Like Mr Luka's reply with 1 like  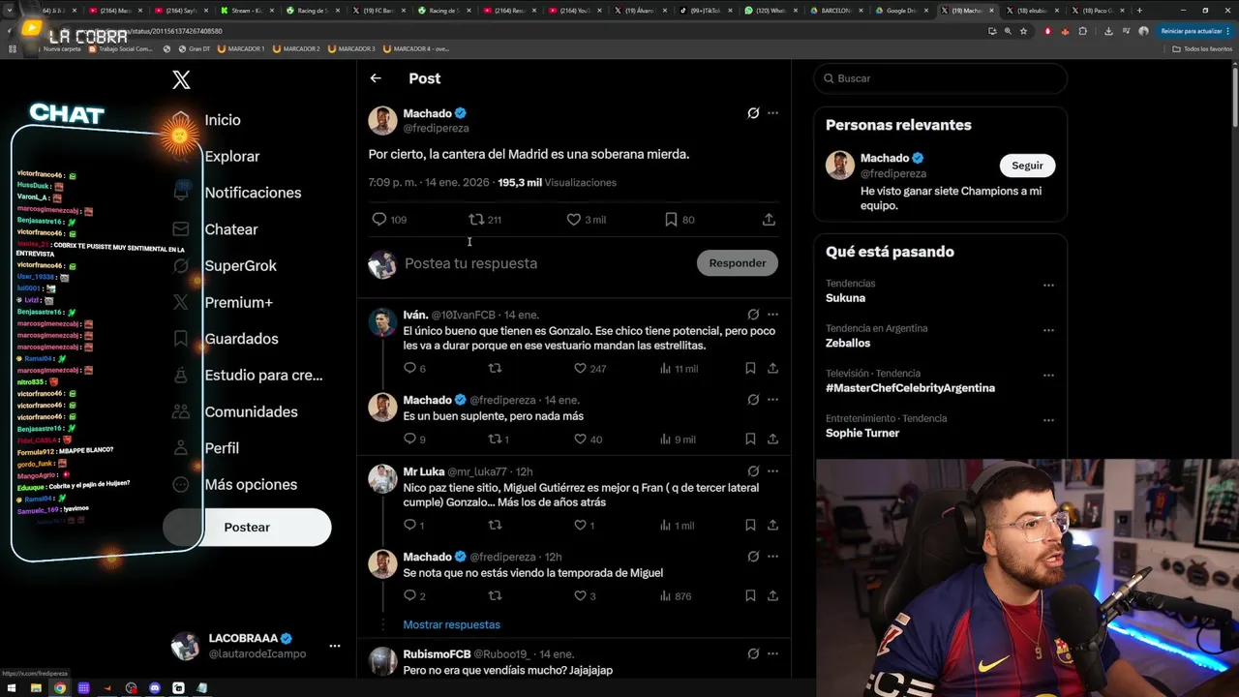(580, 525)
